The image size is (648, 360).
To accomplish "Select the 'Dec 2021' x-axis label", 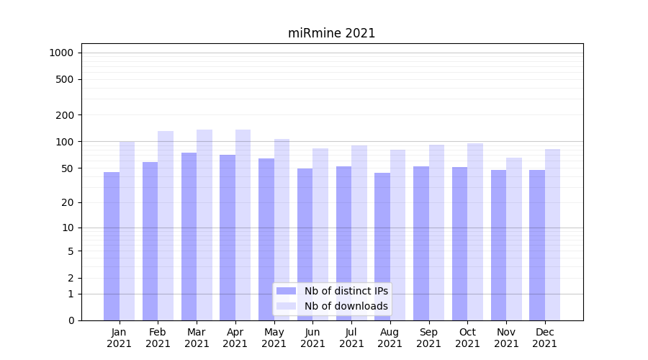I will 545,338.
